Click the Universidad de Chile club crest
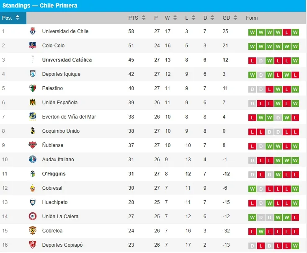The height and width of the screenshot is (253, 307). click(x=33, y=31)
